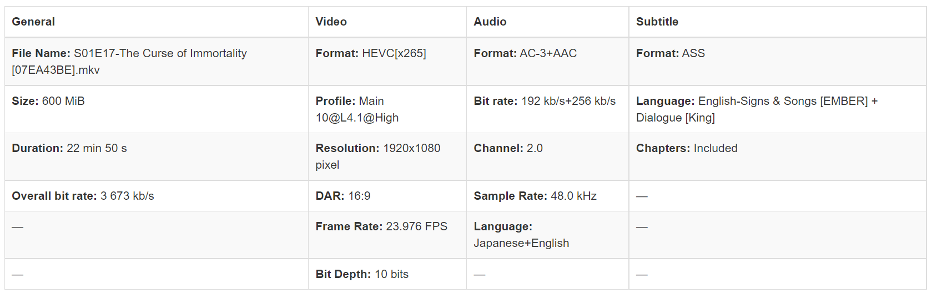
Task: Click the File Name cell with .mkv
Action: [129, 61]
